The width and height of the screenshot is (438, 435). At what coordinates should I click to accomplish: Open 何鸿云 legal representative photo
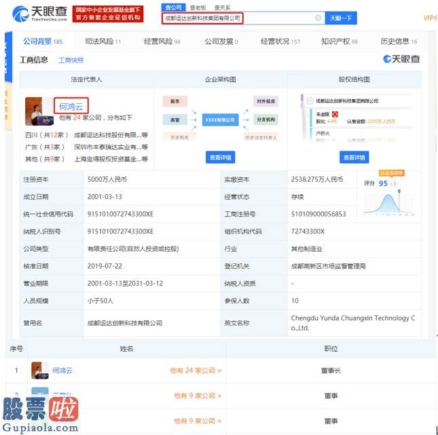point(39,111)
